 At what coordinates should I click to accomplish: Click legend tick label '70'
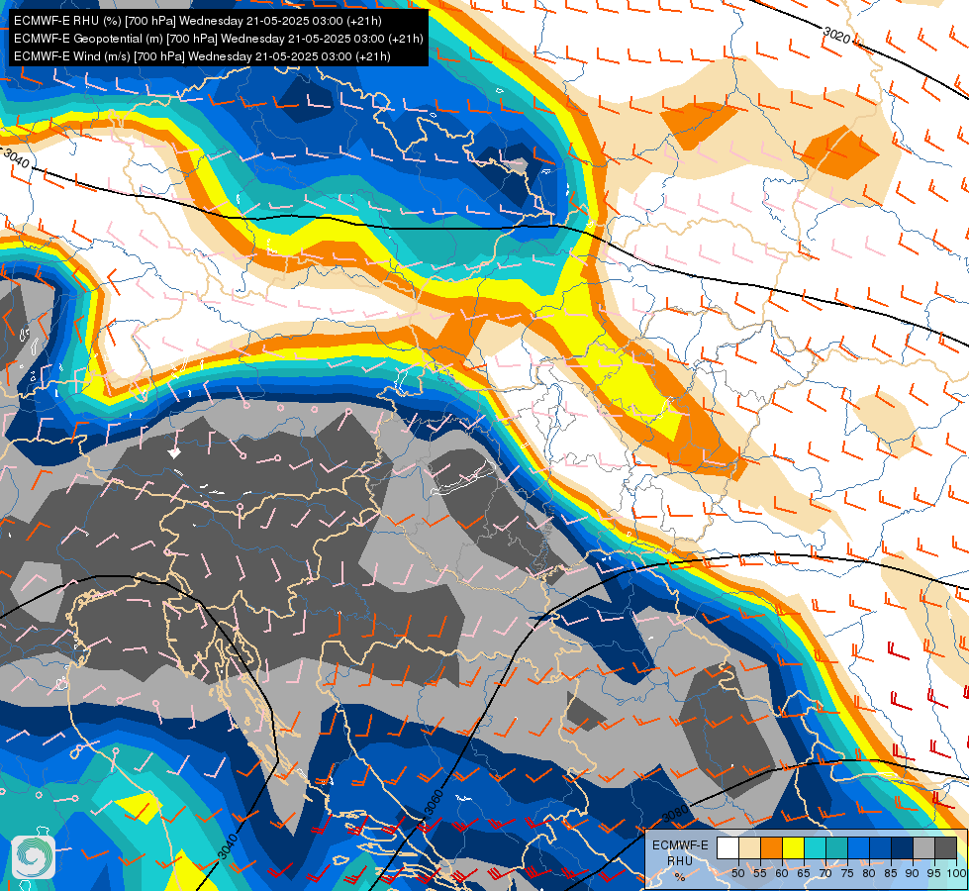(825, 873)
